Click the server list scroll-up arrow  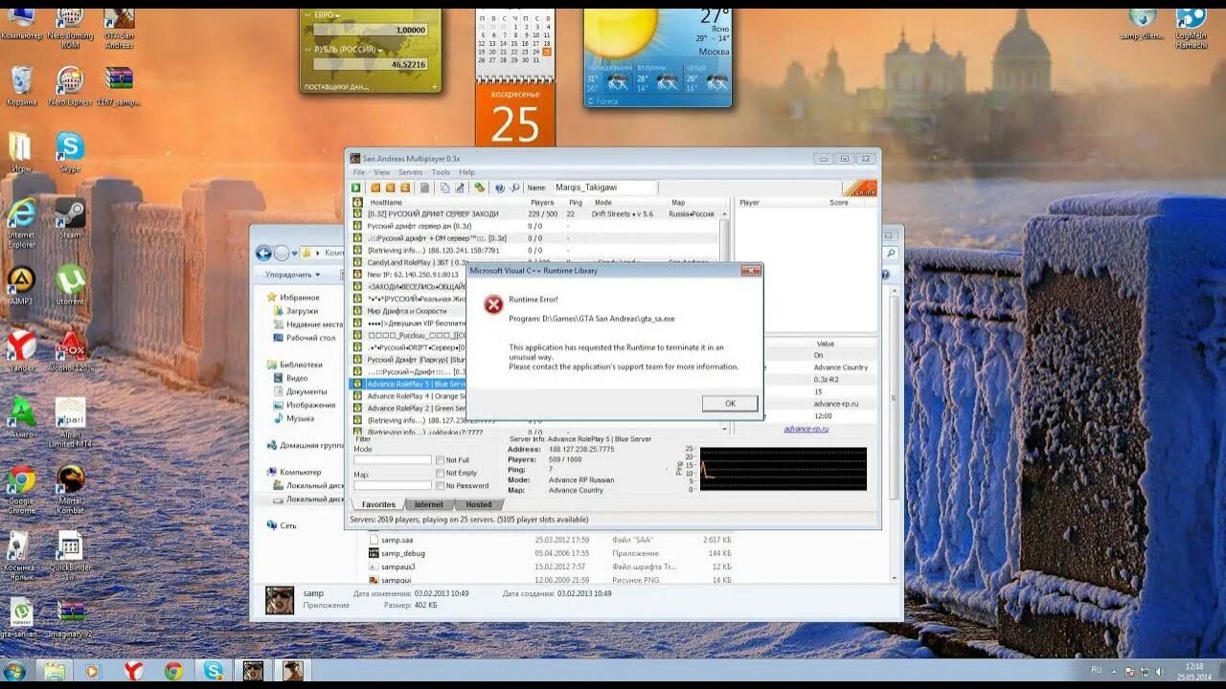(724, 214)
